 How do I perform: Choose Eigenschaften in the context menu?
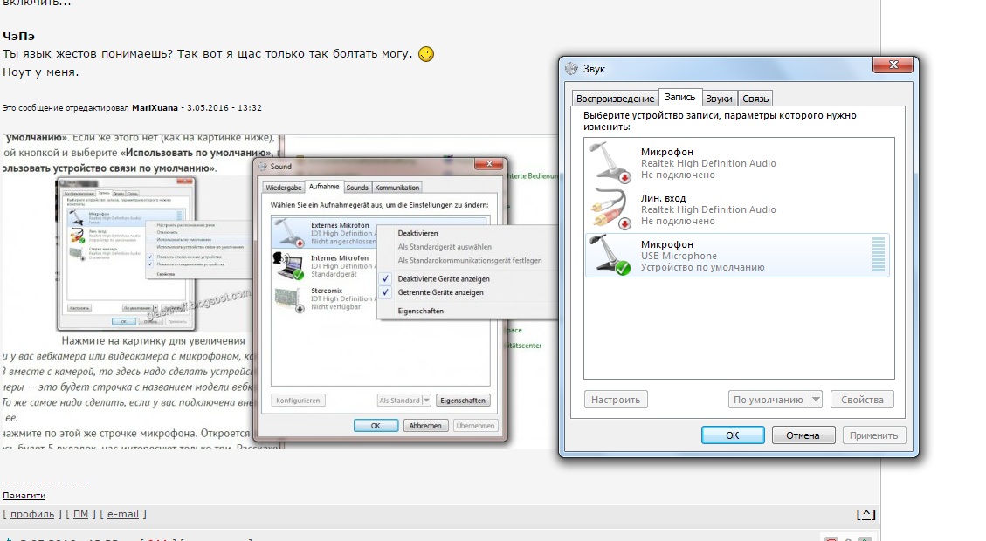click(x=420, y=311)
